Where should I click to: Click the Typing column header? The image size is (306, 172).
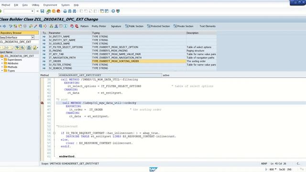pyautogui.click(x=139, y=33)
